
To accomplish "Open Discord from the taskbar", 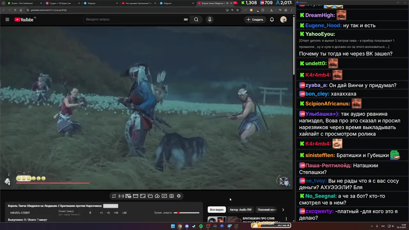I will [187, 226].
